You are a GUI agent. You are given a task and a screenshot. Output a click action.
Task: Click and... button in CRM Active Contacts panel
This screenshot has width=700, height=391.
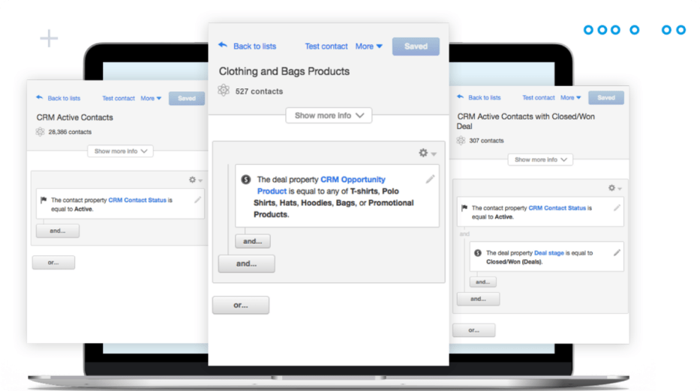point(58,231)
